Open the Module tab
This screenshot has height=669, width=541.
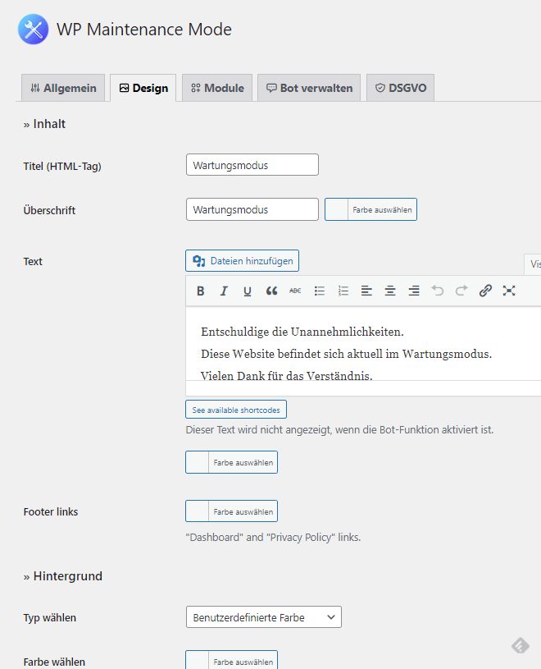point(217,88)
